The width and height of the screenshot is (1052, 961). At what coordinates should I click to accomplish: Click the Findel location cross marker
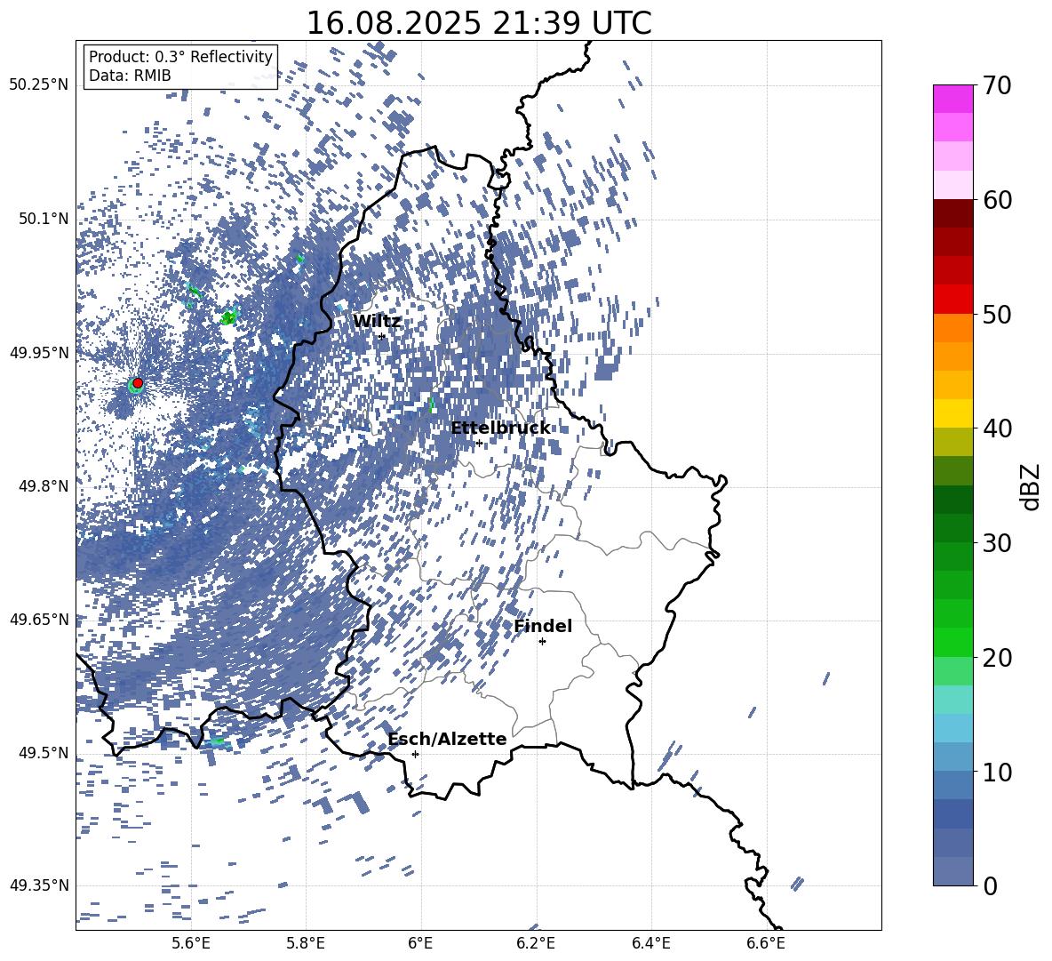(x=542, y=642)
